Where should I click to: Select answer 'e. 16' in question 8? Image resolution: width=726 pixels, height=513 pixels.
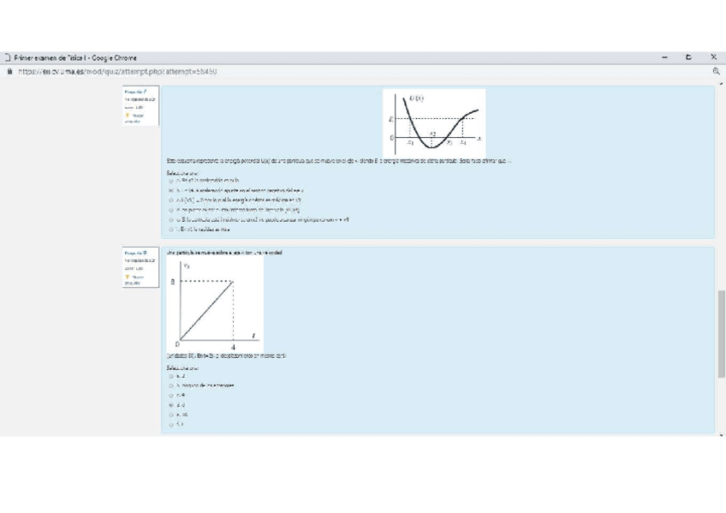(x=171, y=415)
